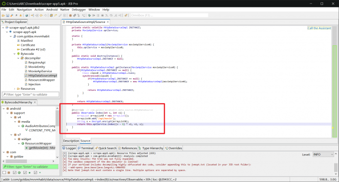Collapse the Bytecode tree node
Screen dimensions: 339x182
14,54
